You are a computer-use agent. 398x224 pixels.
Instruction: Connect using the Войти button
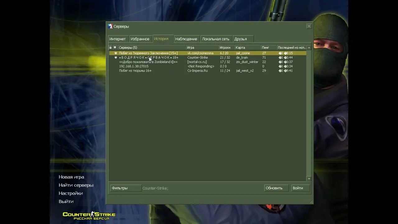(x=300, y=188)
